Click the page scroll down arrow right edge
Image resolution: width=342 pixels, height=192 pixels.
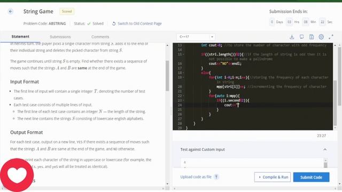(x=340, y=184)
